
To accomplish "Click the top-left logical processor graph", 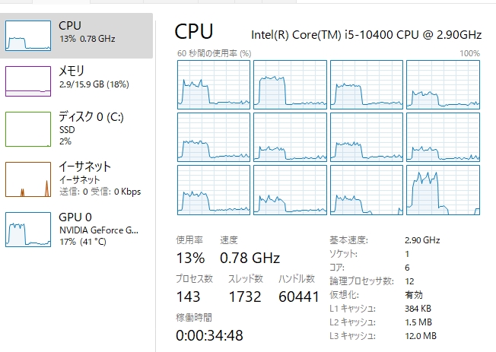I will [214, 84].
